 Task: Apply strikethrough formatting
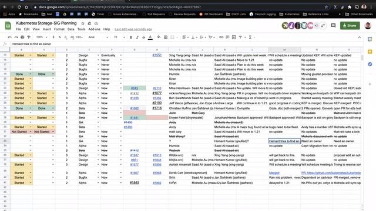(x=143, y=37)
